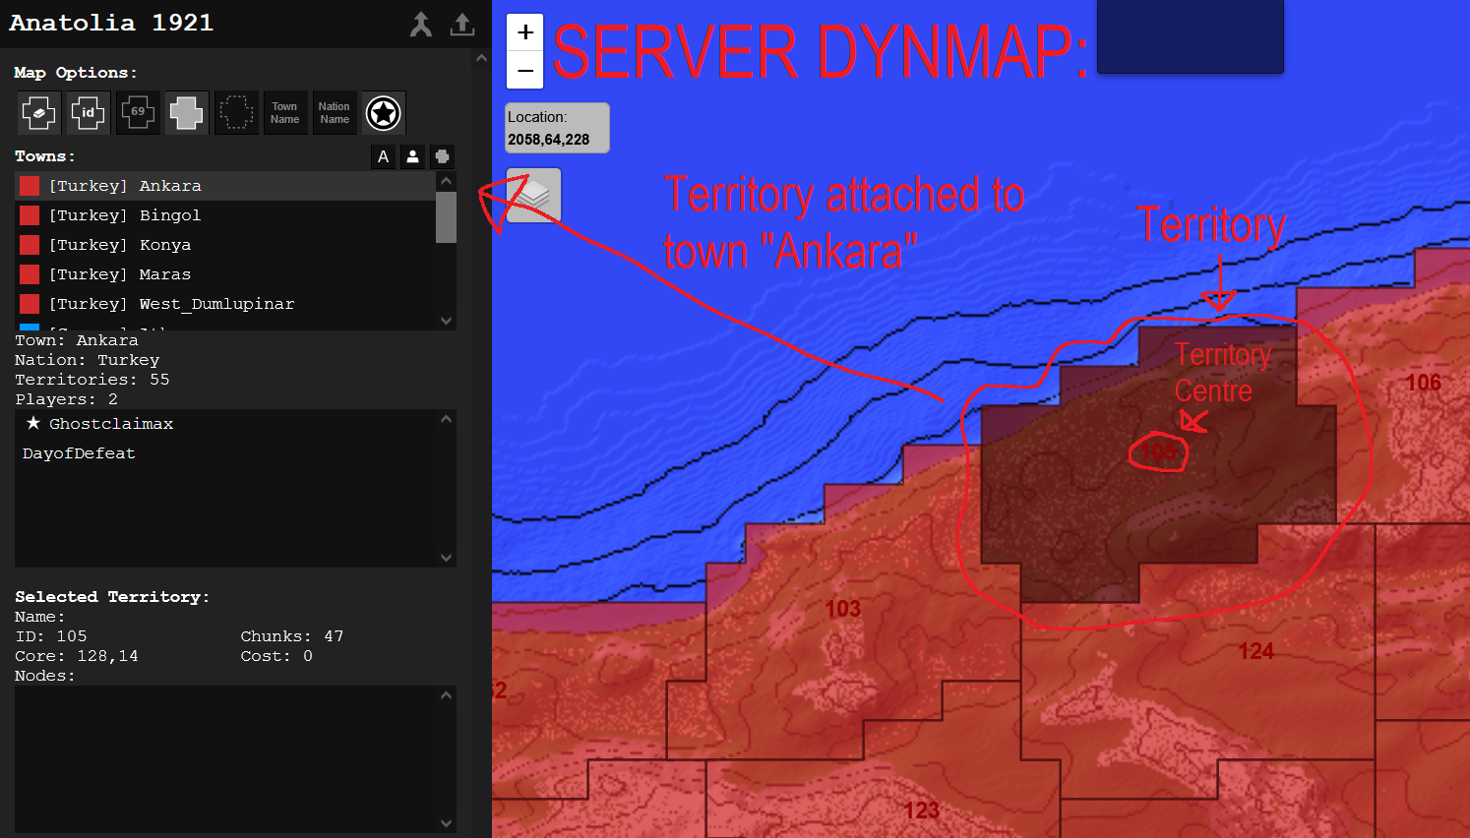Click Konya's red color swatch
The height and width of the screenshot is (838, 1470).
tap(30, 245)
